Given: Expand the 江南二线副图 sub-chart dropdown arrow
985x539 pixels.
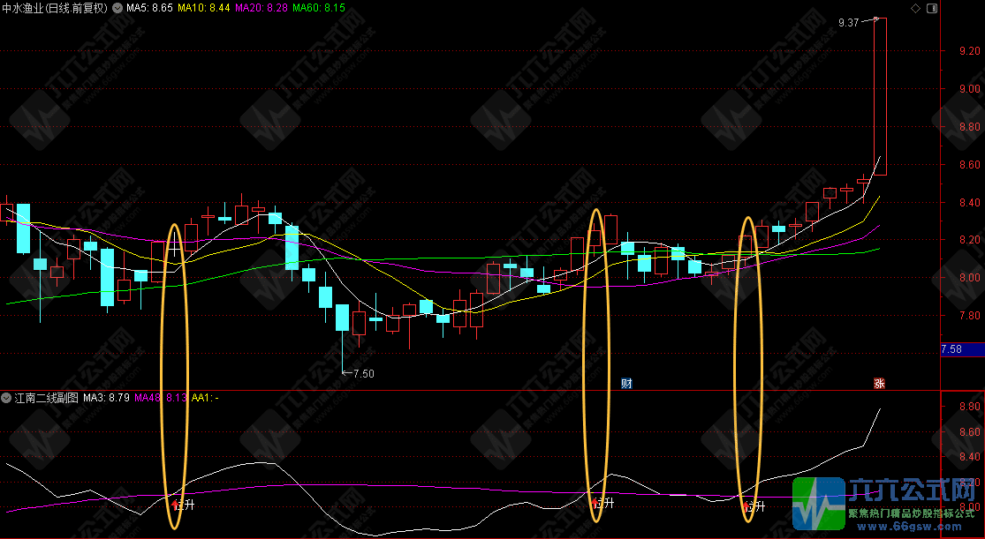Looking at the screenshot, I should coord(7,399).
